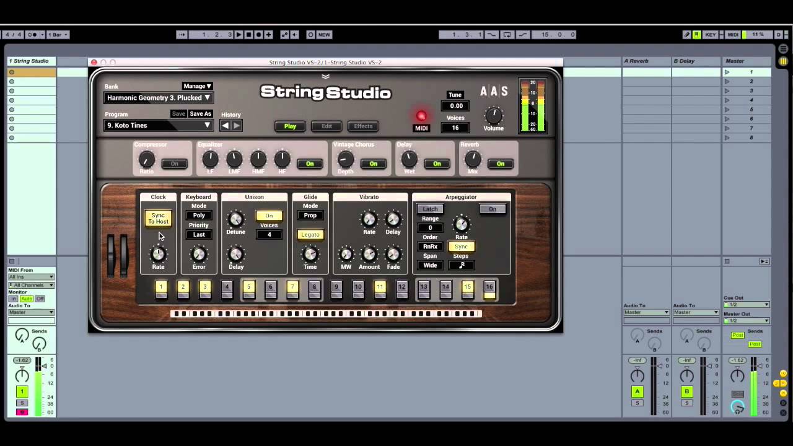Click the Ableton transport Stop button

click(248, 35)
